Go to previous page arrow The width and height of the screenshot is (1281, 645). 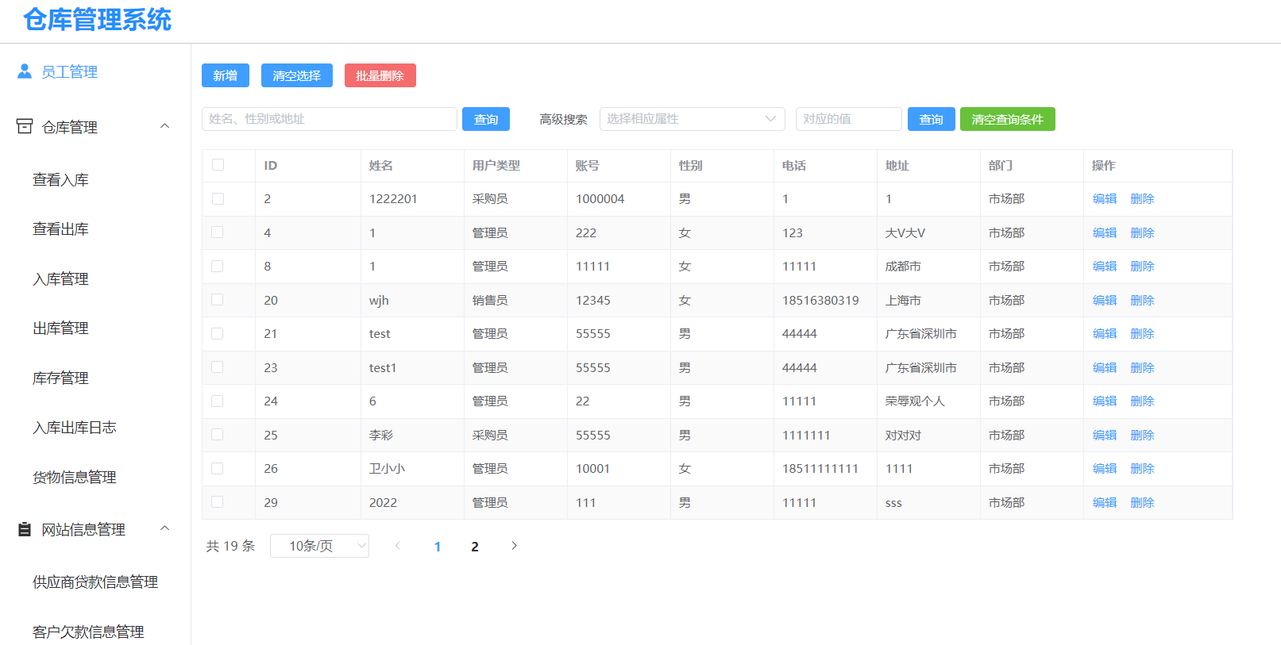pos(398,545)
